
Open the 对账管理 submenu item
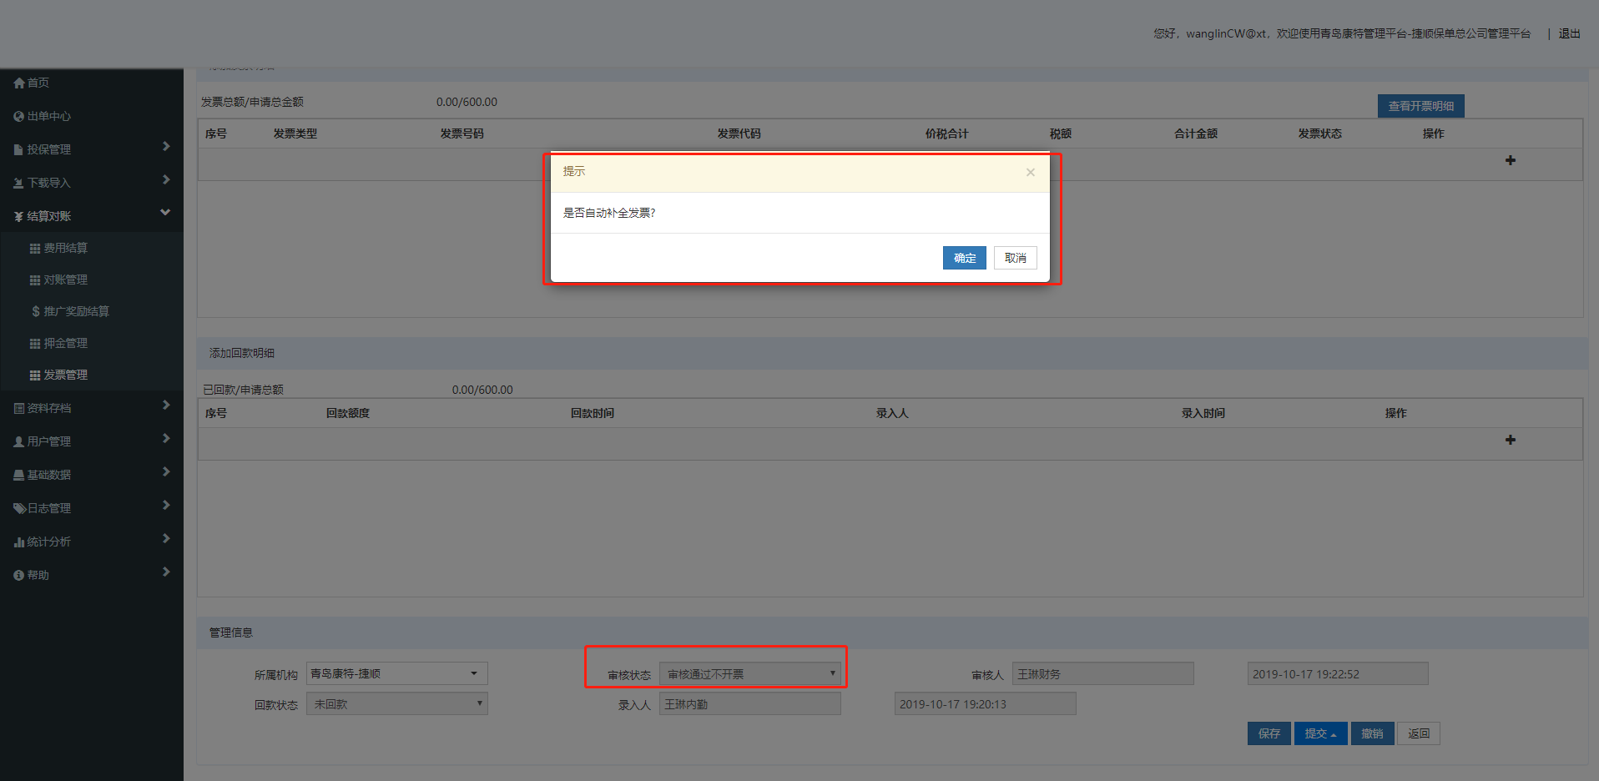coord(66,280)
